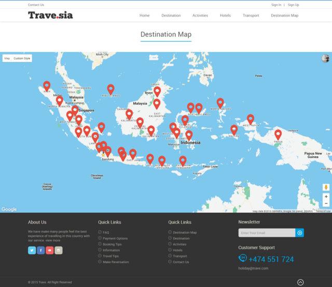Submit newsletter email with arrow button

(300, 233)
